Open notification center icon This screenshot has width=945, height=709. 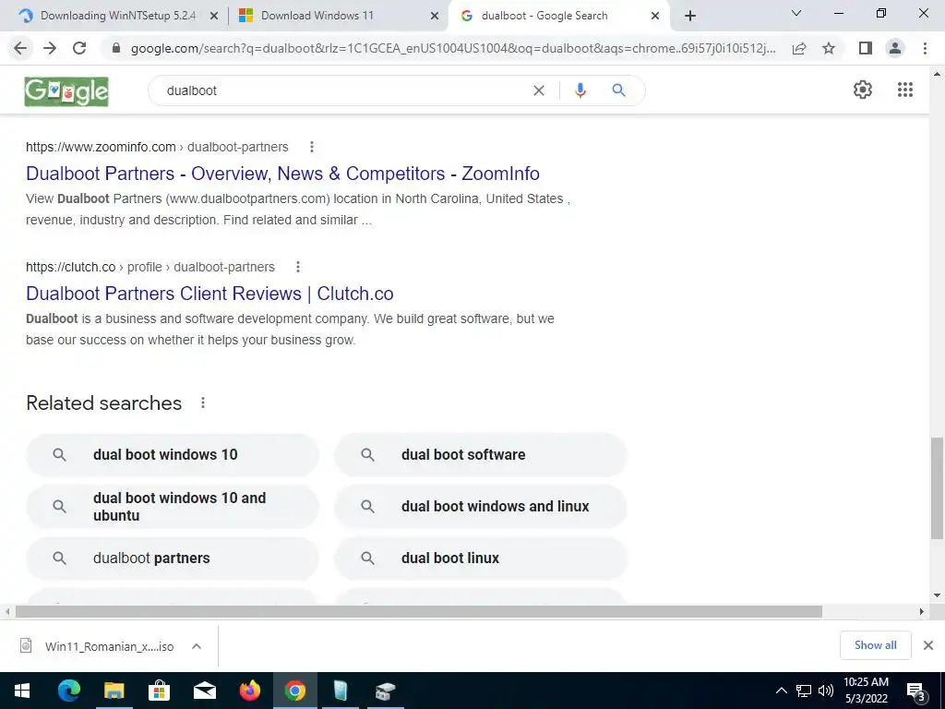[916, 691]
